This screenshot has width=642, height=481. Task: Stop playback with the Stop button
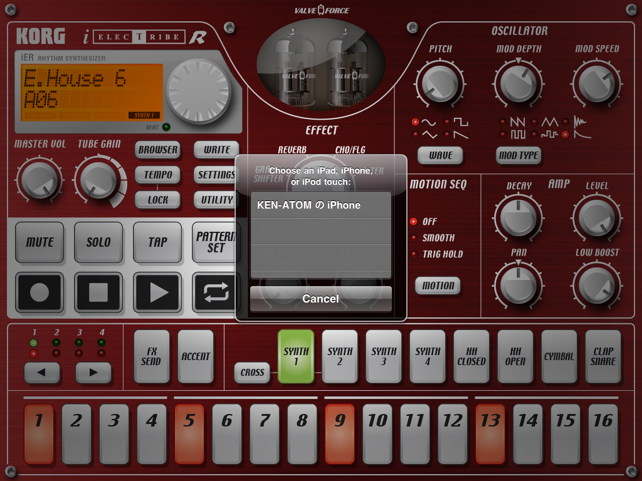pyautogui.click(x=98, y=292)
